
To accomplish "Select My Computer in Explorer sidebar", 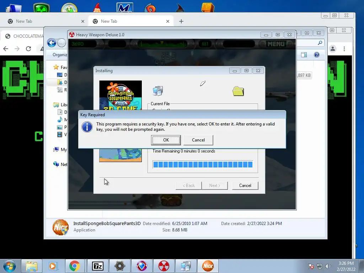I will click(60, 150).
